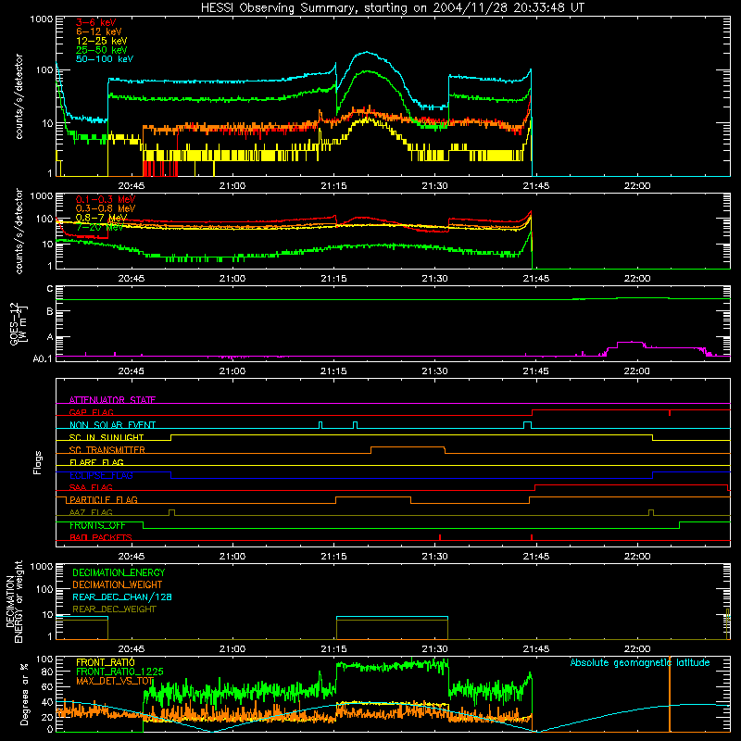
Task: Click the SC_TRANSMITTER raised orange step
Action: click(408, 447)
